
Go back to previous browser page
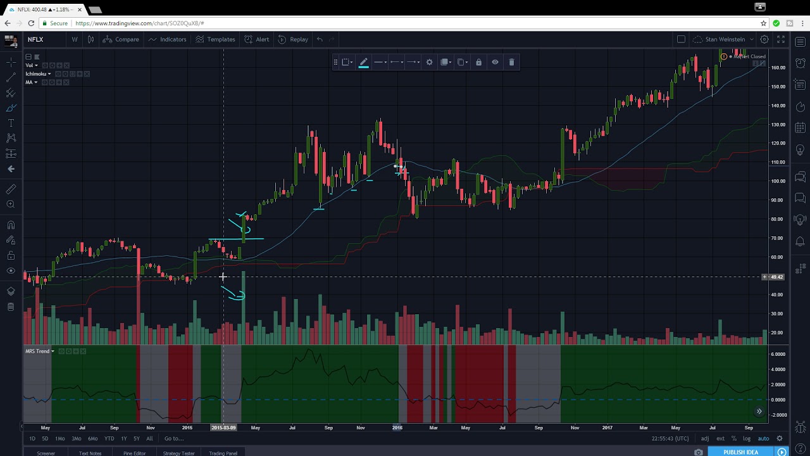[x=7, y=23]
